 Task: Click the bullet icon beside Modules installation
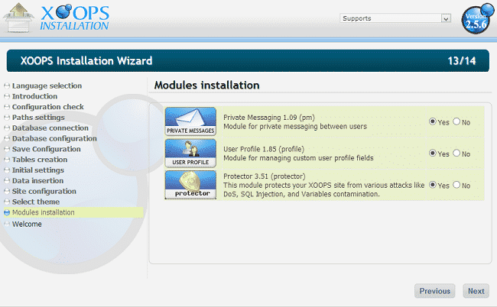(x=7, y=212)
